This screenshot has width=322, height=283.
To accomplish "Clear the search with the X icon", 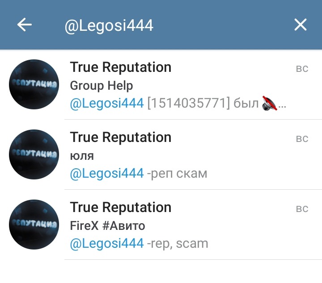I will click(x=301, y=25).
